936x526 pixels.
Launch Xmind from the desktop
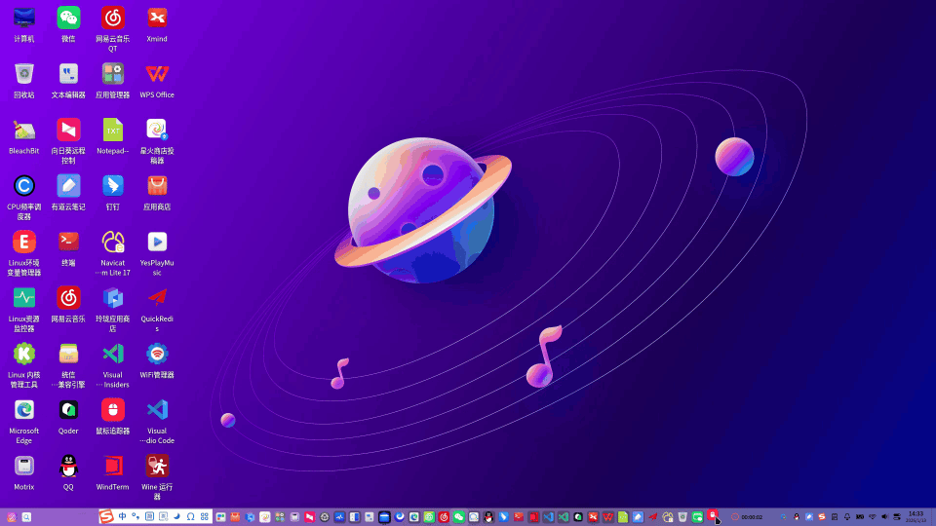157,18
